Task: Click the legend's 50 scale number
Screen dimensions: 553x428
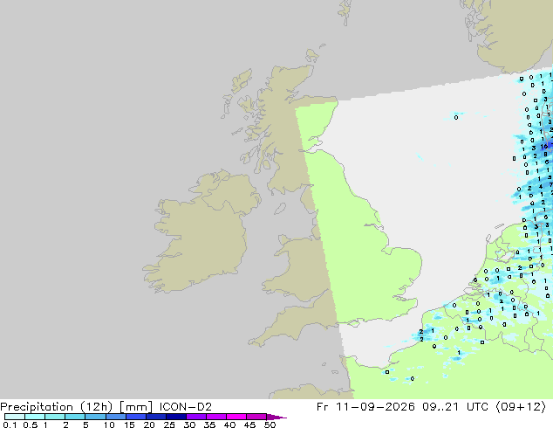Action: point(270,425)
